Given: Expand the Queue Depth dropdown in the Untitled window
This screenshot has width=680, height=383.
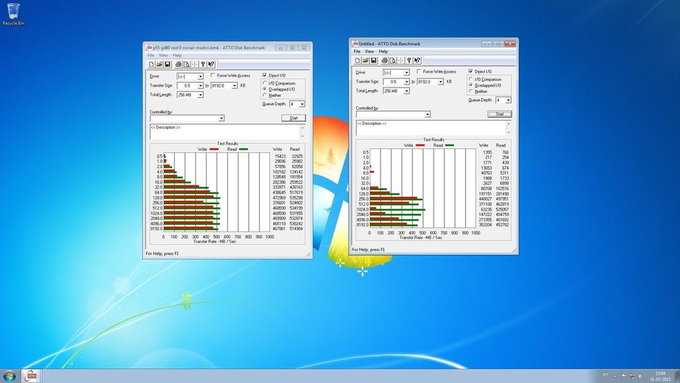Looking at the screenshot, I should (x=508, y=100).
